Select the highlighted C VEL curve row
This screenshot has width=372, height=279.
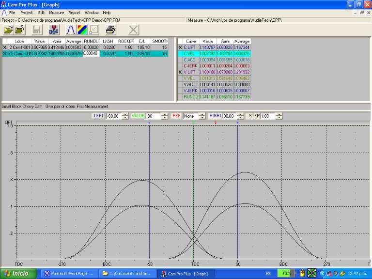point(215,54)
